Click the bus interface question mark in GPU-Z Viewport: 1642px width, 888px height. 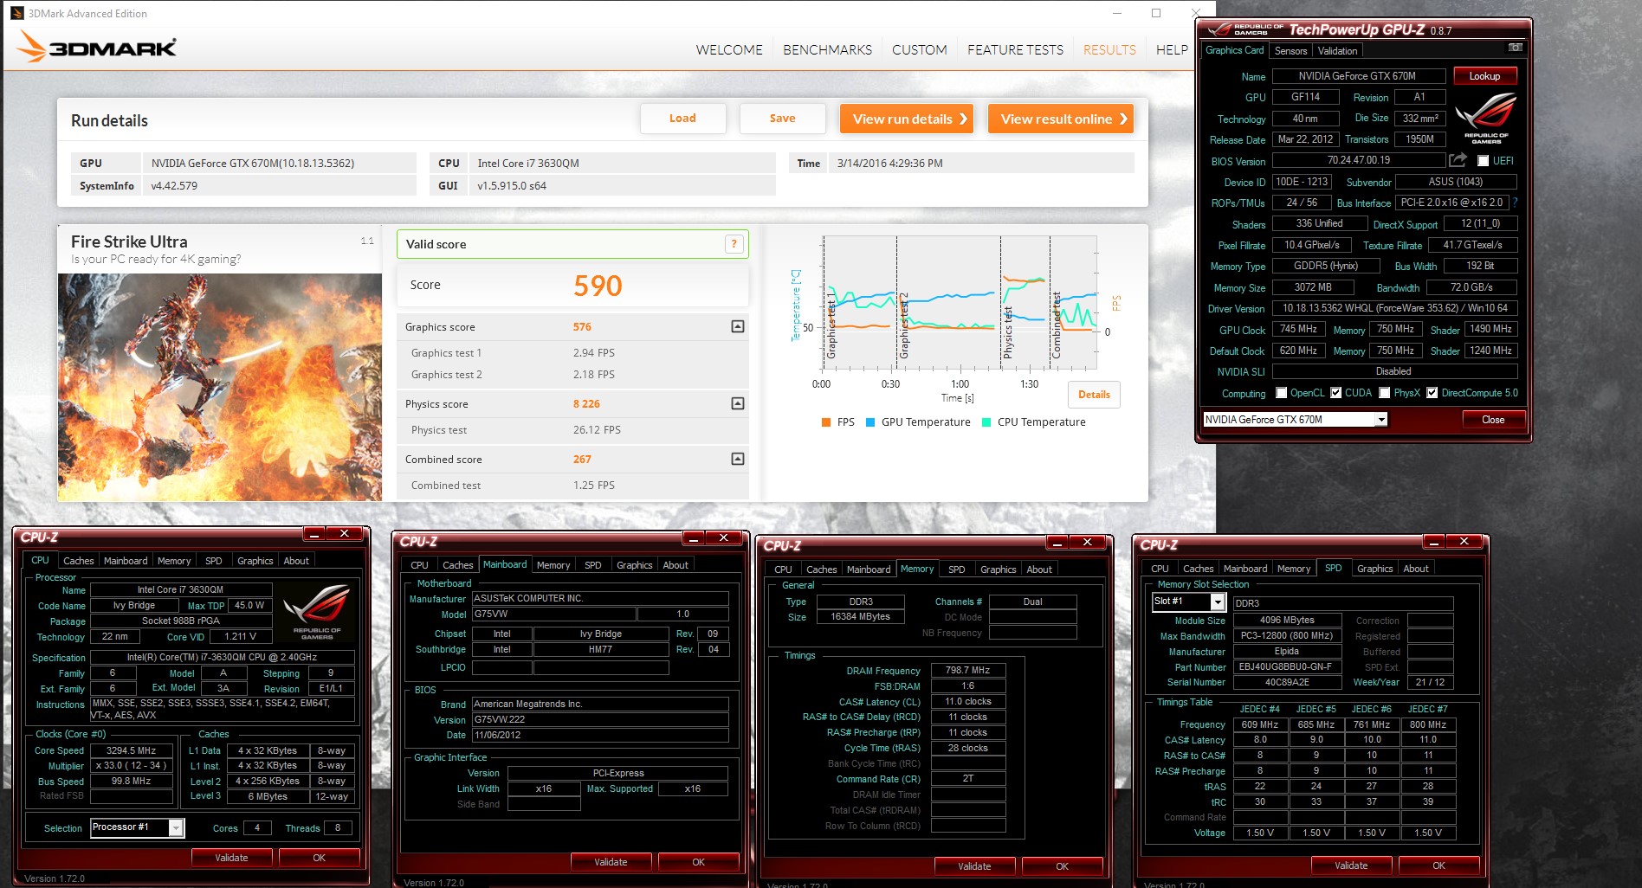pos(1515,202)
